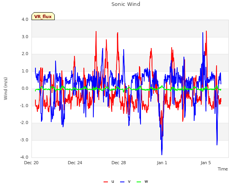Viewport: 252px width, 189px height.
Task: Click the Jan 1 x-axis label
Action: [x=162, y=163]
